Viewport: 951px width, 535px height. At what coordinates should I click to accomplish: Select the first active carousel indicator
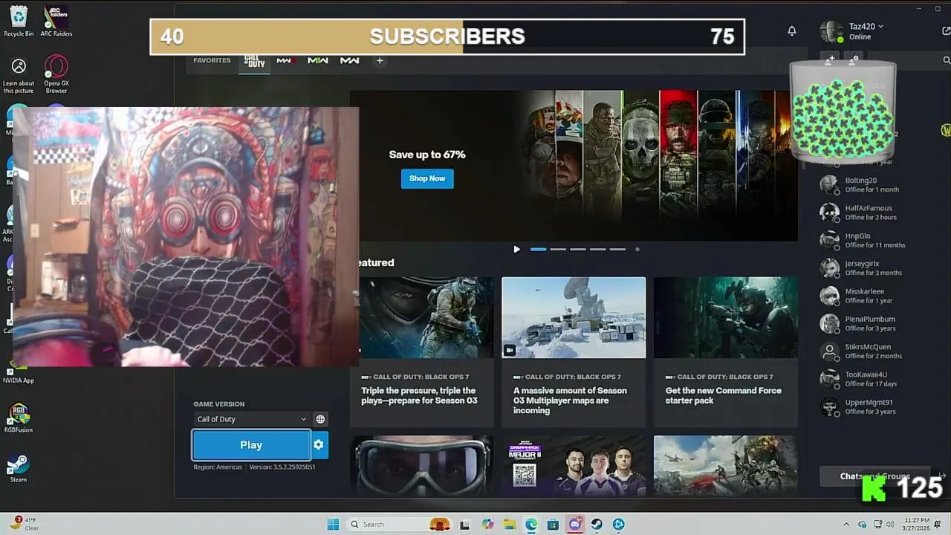[x=539, y=249]
